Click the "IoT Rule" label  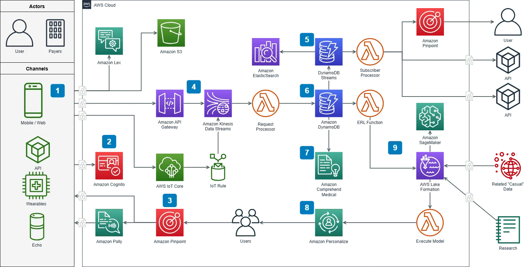pos(218,186)
